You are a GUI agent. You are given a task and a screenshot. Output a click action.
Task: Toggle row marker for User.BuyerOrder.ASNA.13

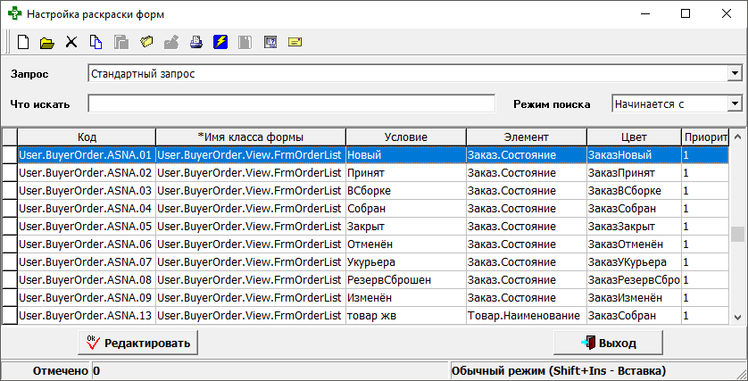9,316
